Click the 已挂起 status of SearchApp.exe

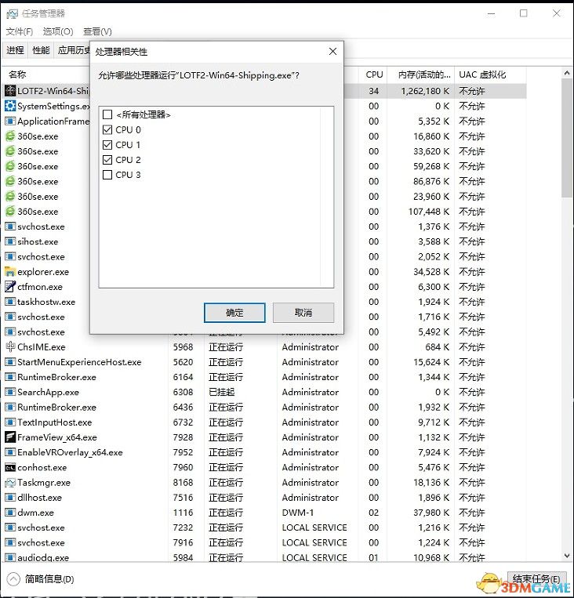point(222,392)
